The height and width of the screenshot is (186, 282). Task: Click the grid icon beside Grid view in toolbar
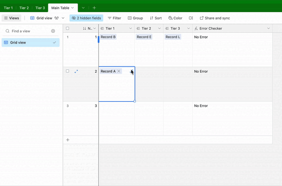click(32, 18)
